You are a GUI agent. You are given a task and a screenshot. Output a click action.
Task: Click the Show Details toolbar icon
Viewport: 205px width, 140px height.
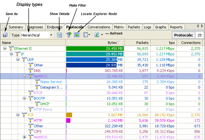[59, 35]
